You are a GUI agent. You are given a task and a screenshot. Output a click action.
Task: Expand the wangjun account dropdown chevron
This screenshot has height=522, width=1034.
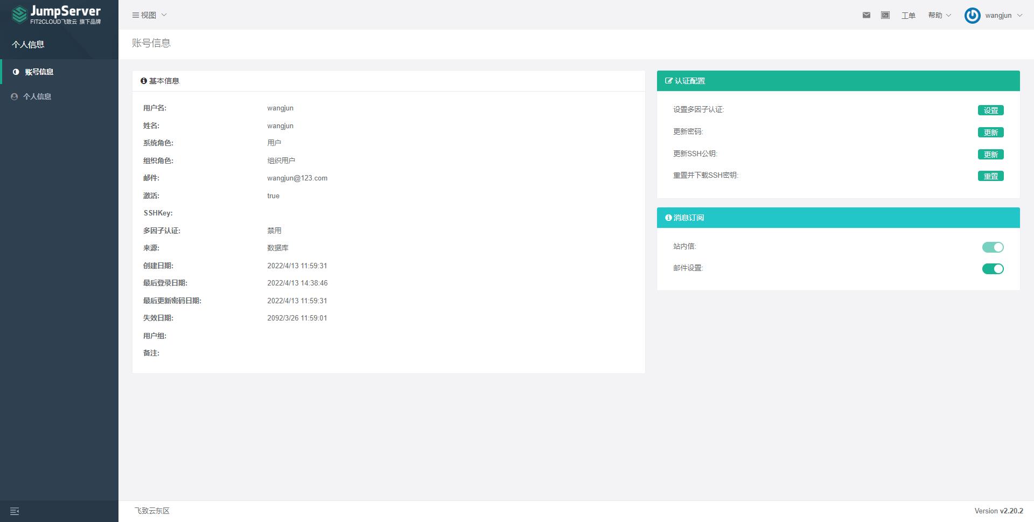click(1019, 15)
